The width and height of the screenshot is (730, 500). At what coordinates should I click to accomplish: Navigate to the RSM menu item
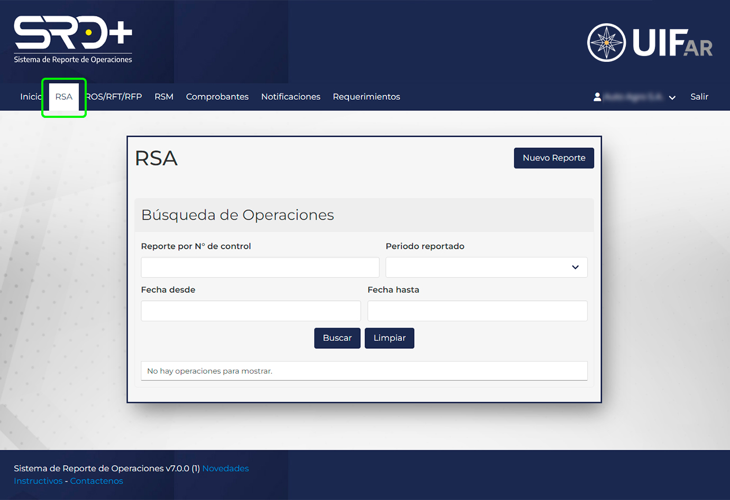click(164, 97)
